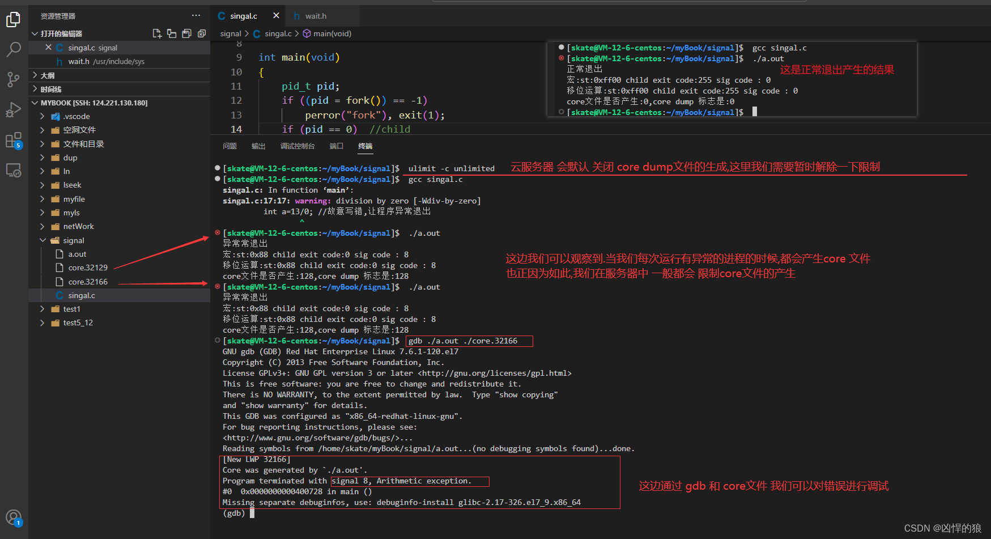Switch to the 问题 panel tab
Image resolution: width=991 pixels, height=539 pixels.
point(229,146)
